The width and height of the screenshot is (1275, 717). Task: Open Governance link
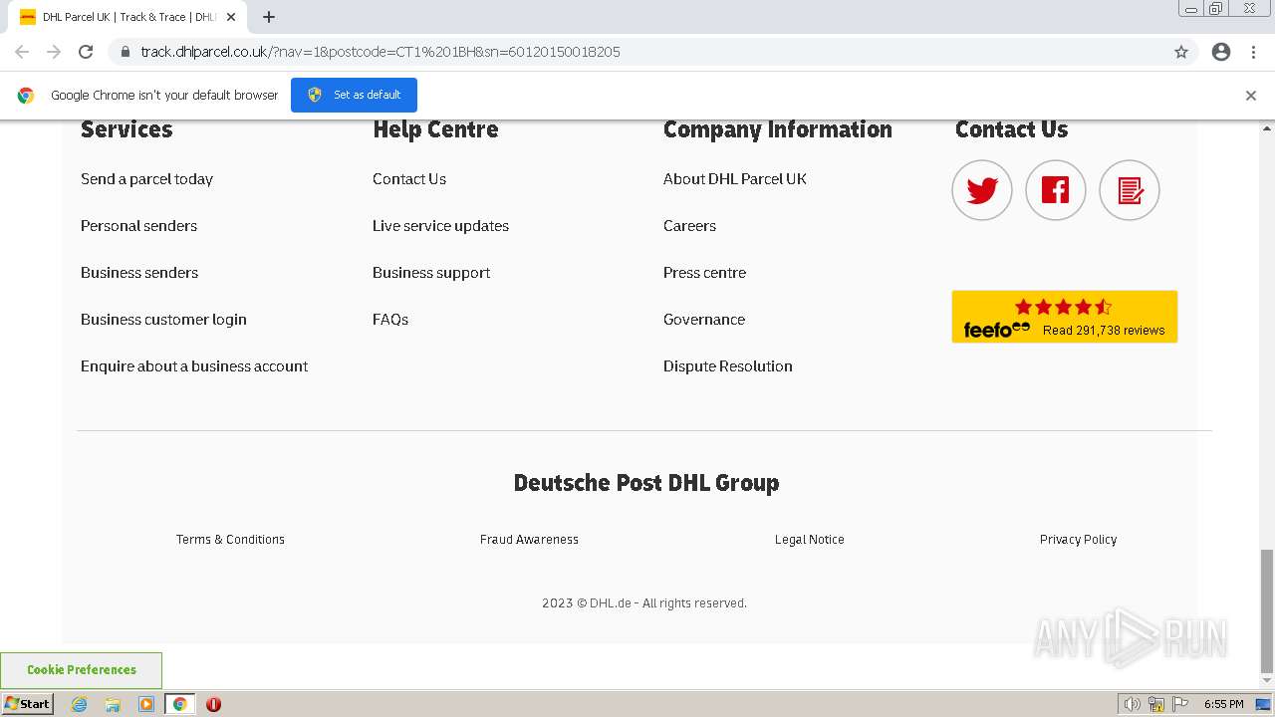(x=704, y=320)
